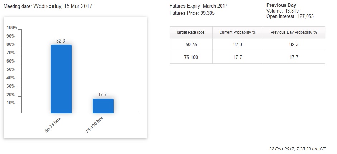The height and width of the screenshot is (154, 337).
Task: Click the Target Rate (bps) column header
Action: click(191, 33)
